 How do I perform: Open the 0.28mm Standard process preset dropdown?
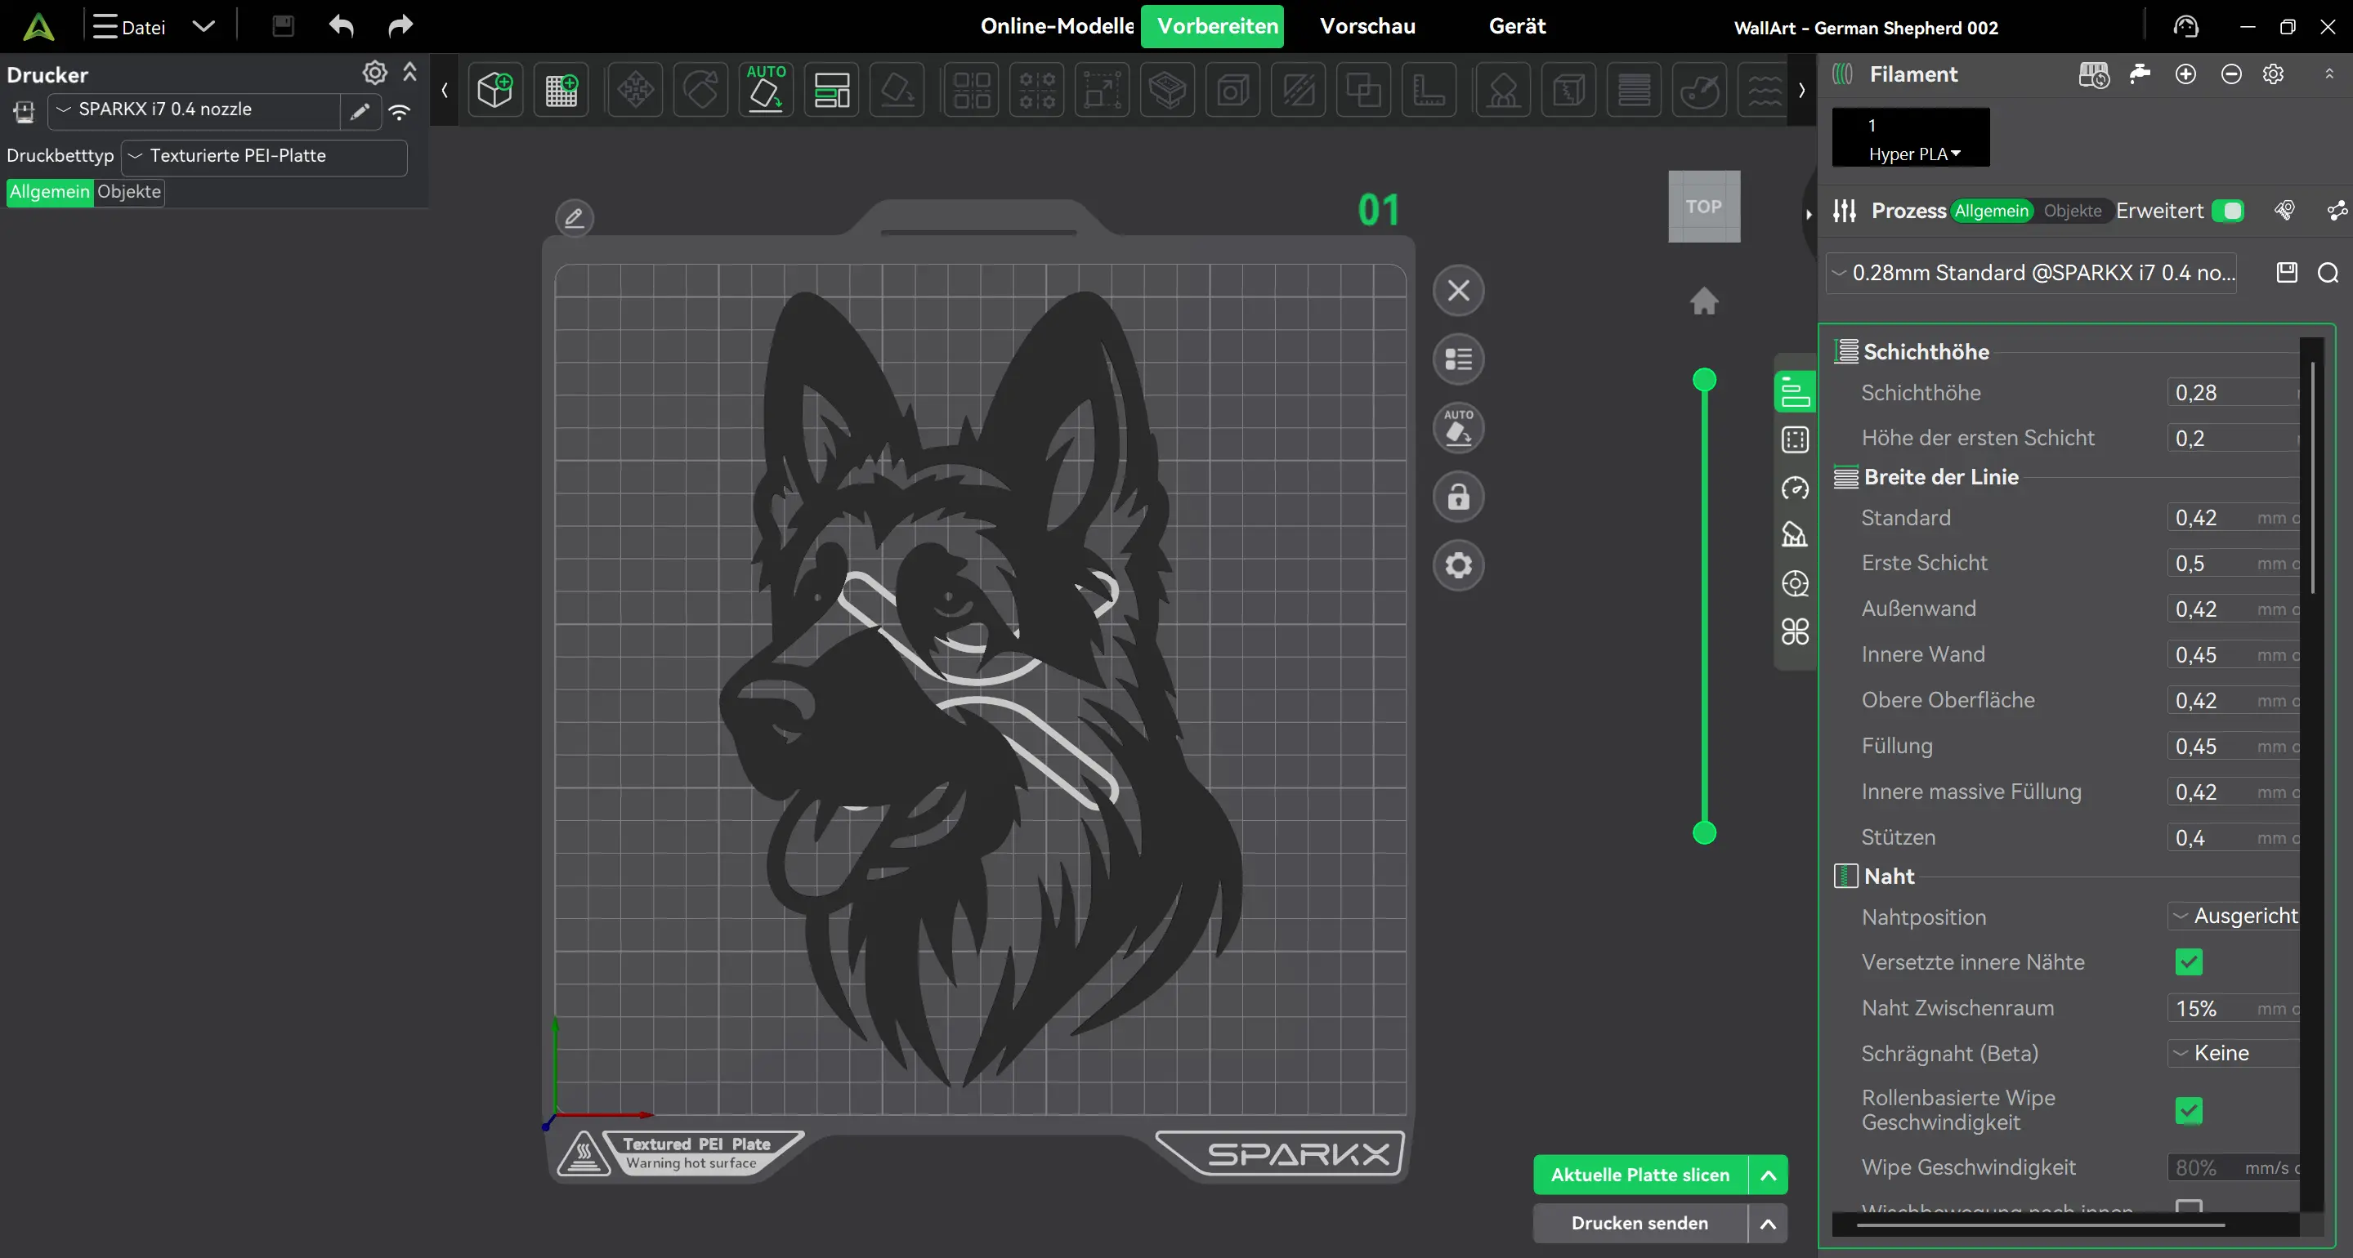point(2032,273)
